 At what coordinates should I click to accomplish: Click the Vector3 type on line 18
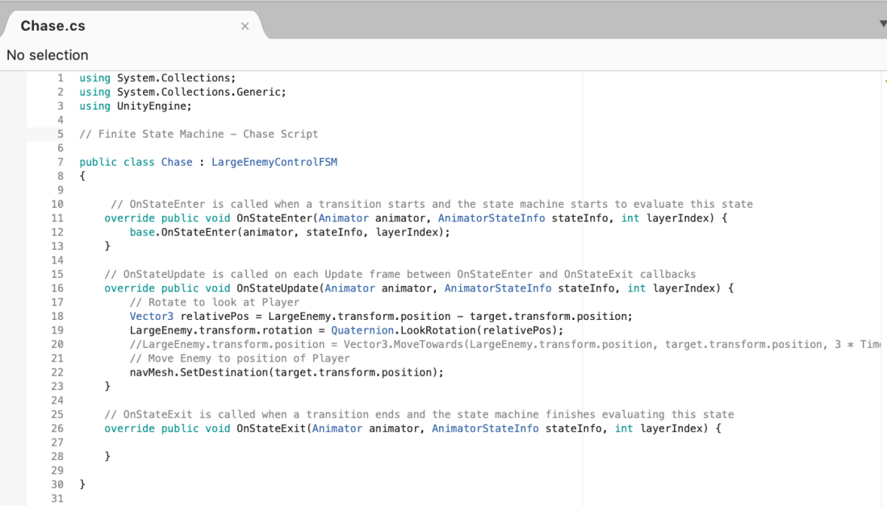coord(152,316)
